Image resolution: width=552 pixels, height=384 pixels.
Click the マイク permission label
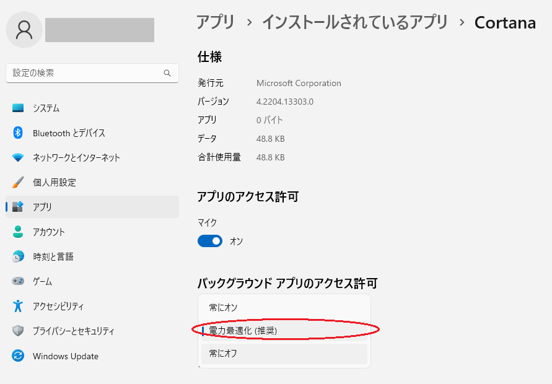[x=207, y=222]
